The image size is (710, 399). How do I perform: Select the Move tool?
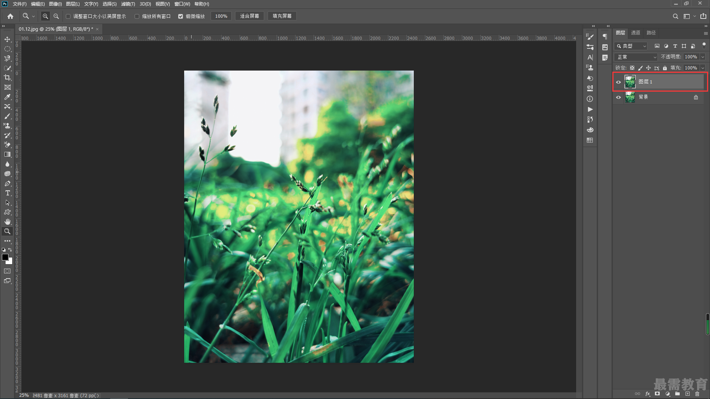click(x=7, y=39)
